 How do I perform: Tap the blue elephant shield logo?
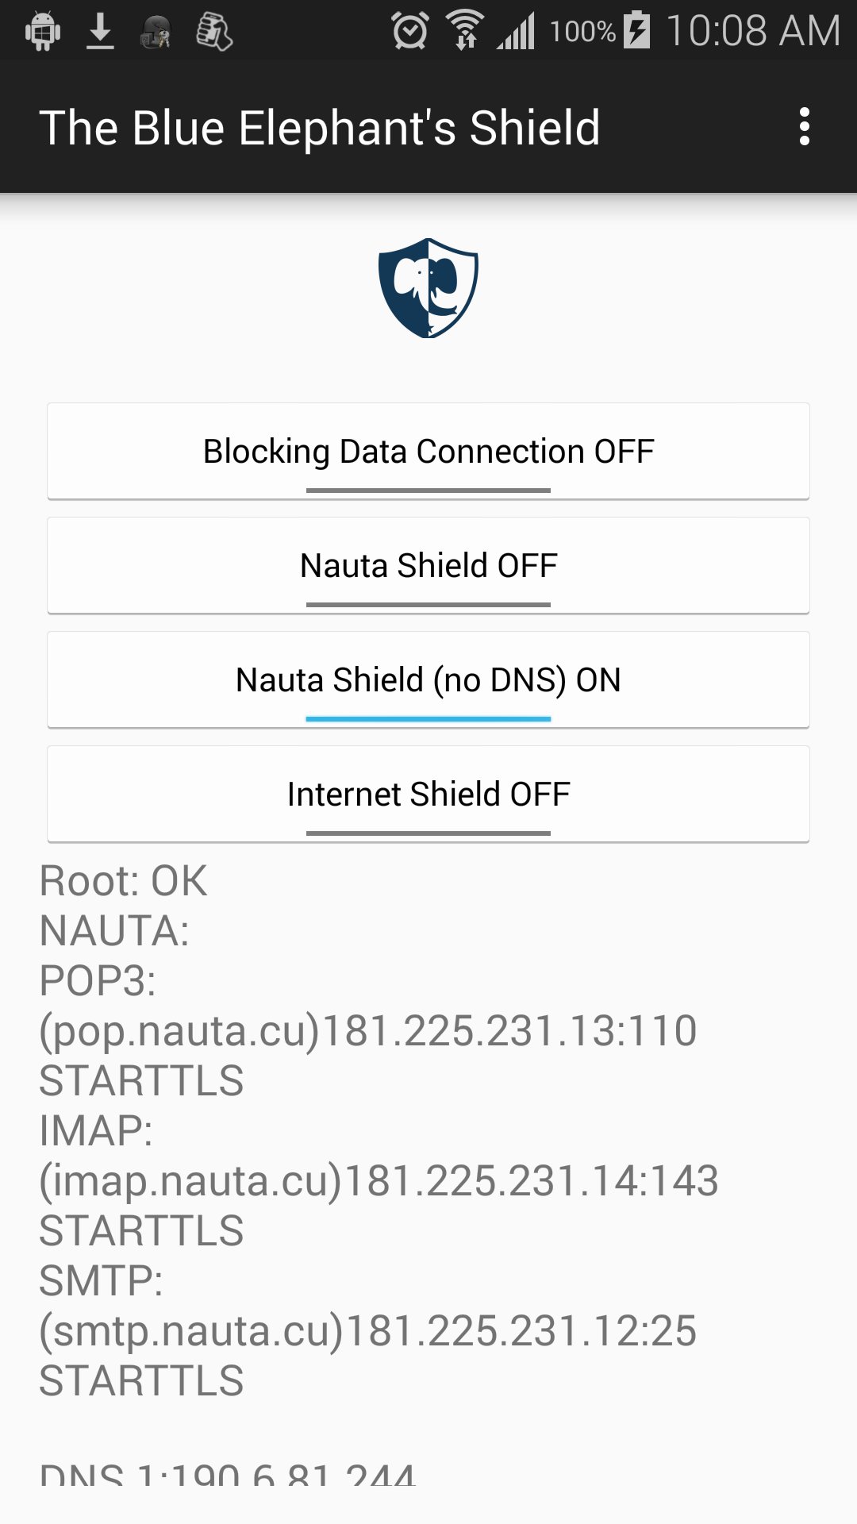point(428,288)
